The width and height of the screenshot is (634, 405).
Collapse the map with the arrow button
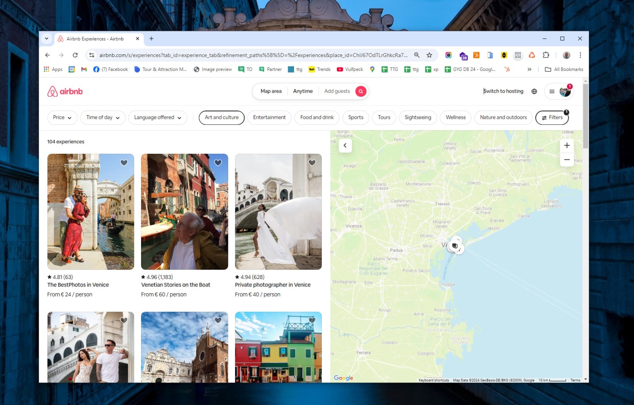click(345, 145)
